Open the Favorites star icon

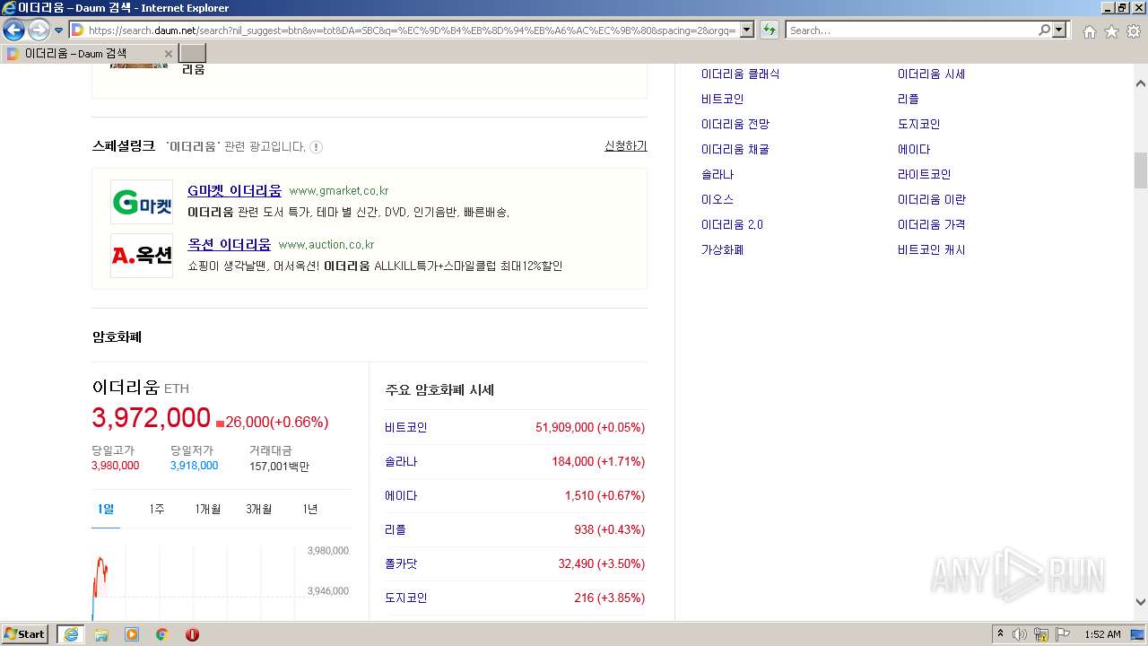pos(1111,31)
